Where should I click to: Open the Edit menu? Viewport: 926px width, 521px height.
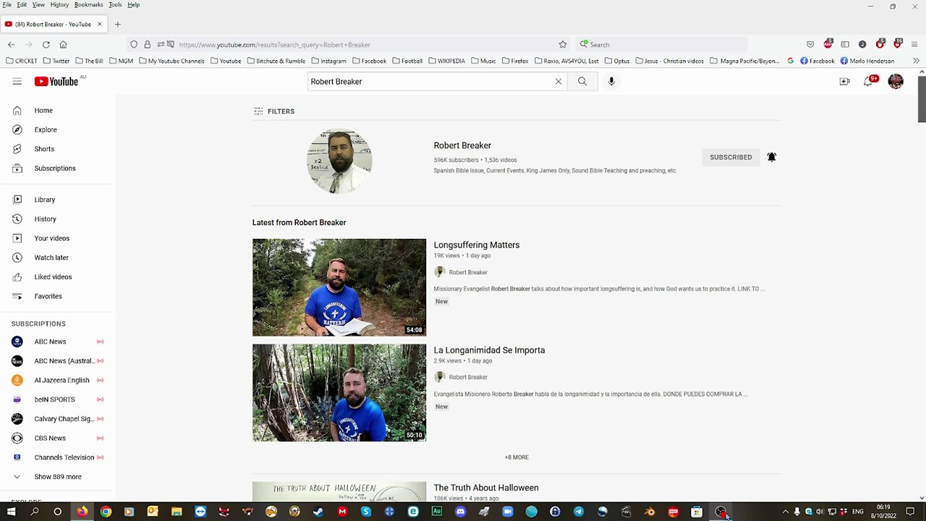tap(22, 4)
